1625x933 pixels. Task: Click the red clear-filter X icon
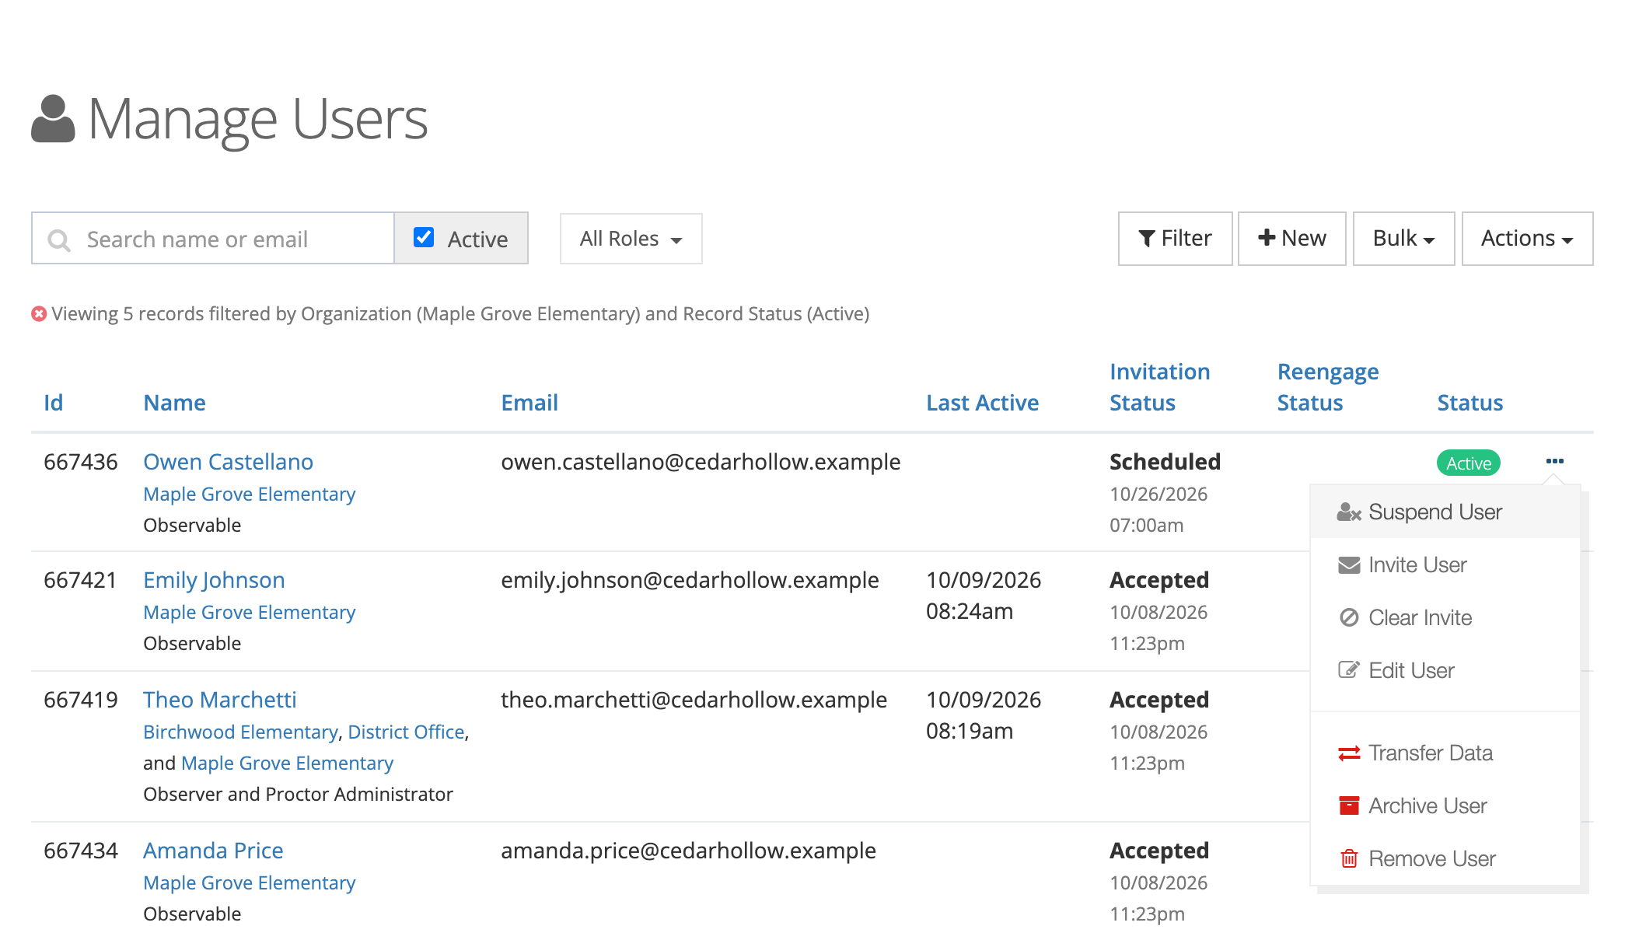(x=39, y=313)
